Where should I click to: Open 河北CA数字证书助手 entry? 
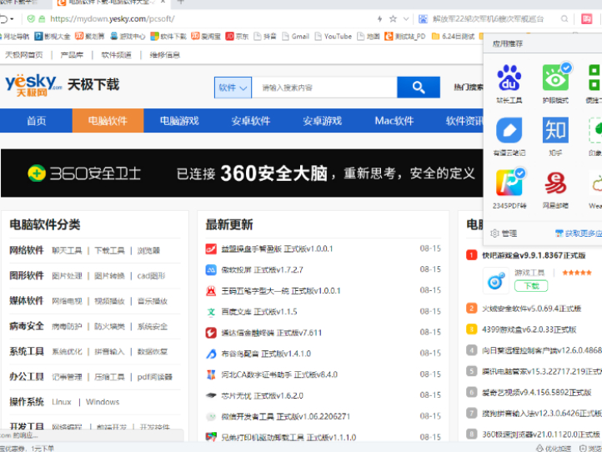(279, 374)
